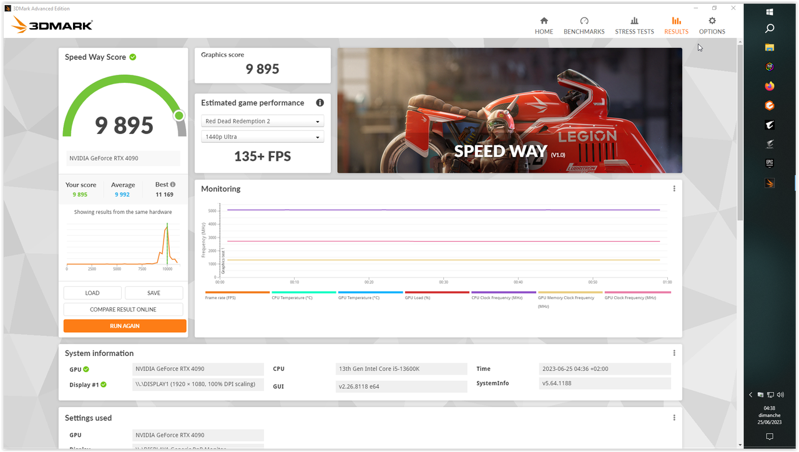
Task: Click the NVIDIA GeForce RTX 4090 label under gauge
Action: point(123,158)
